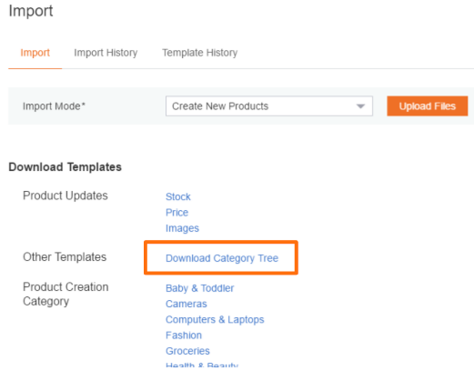Switch to the Import tab
This screenshot has width=474, height=370.
coord(35,53)
